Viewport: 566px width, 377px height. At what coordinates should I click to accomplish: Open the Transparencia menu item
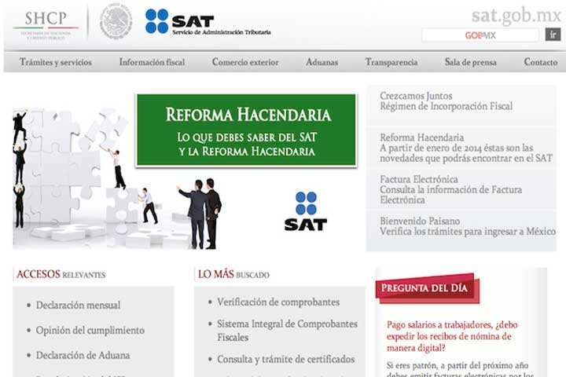pos(391,62)
